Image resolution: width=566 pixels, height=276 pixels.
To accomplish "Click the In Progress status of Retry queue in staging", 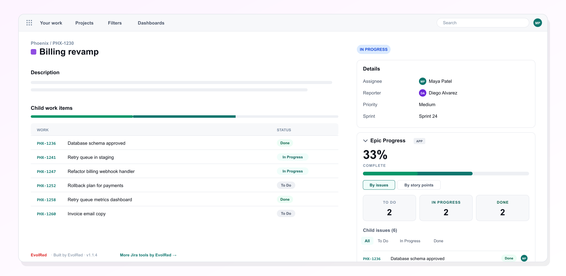I will point(293,157).
